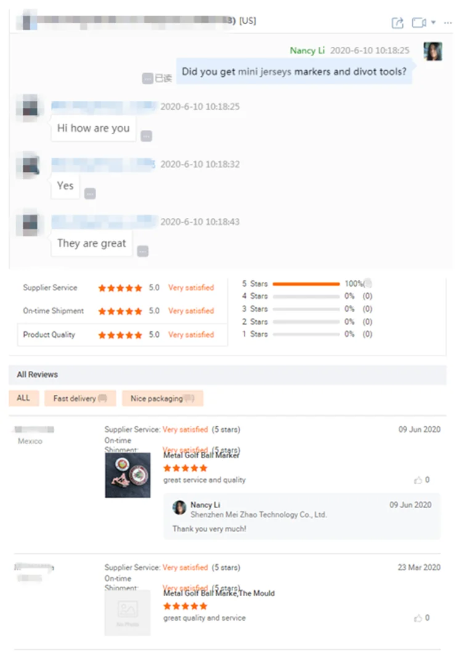Filter reviews by Nice packaging
This screenshot has width=462, height=659.
[162, 398]
